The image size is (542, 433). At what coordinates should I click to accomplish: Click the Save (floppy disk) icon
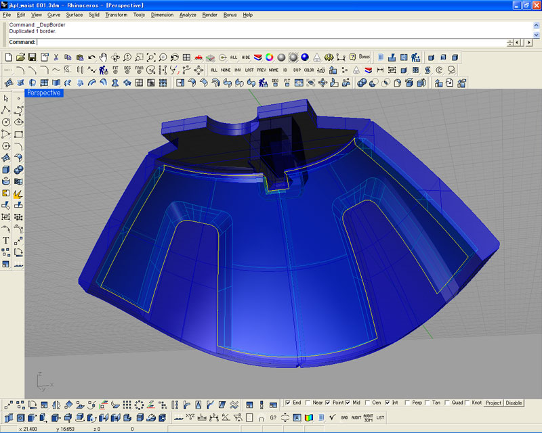[x=32, y=58]
